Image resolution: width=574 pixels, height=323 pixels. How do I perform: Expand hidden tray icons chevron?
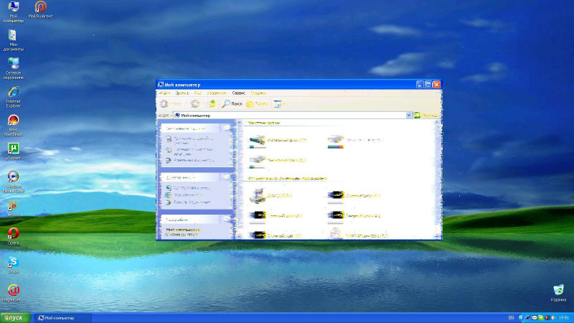pyautogui.click(x=521, y=318)
